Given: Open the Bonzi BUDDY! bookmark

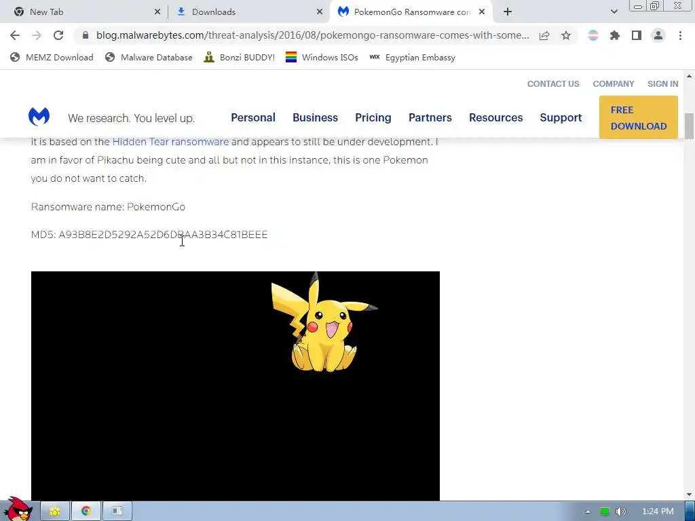Looking at the screenshot, I should 240,58.
